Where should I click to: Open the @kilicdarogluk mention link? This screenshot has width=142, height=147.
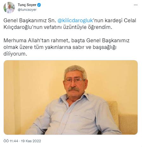point(75,20)
